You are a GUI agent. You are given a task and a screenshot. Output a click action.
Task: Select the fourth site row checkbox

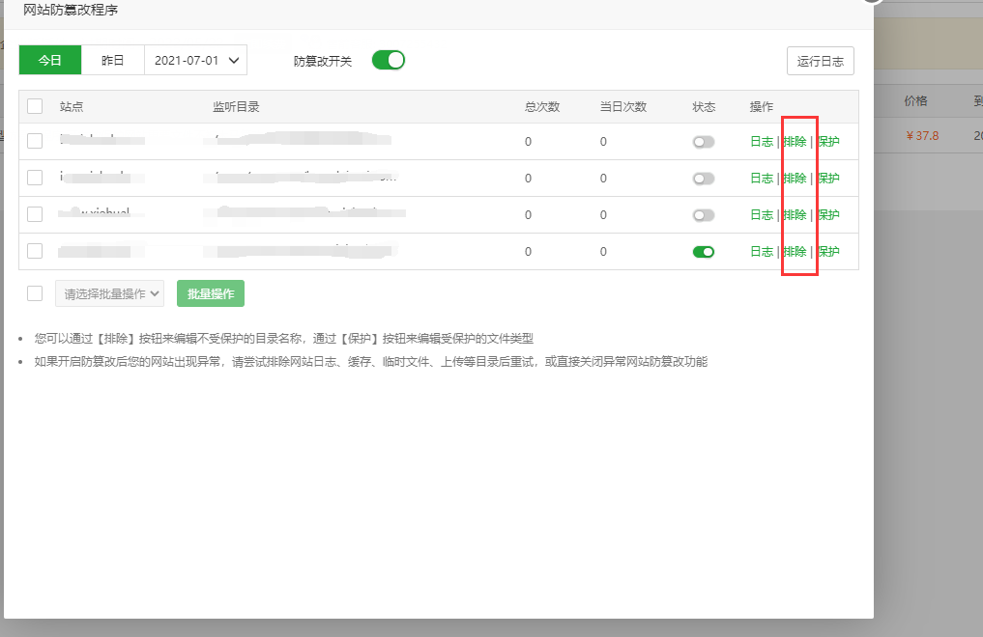tap(35, 251)
